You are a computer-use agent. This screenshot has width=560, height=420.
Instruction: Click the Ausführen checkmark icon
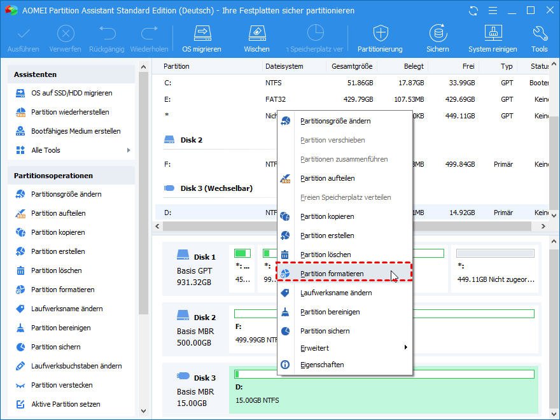[24, 39]
